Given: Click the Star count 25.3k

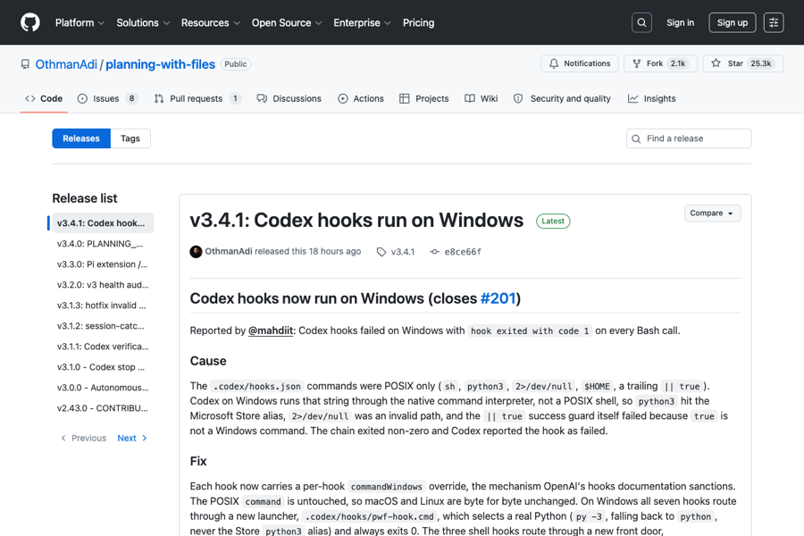Looking at the screenshot, I should point(761,63).
